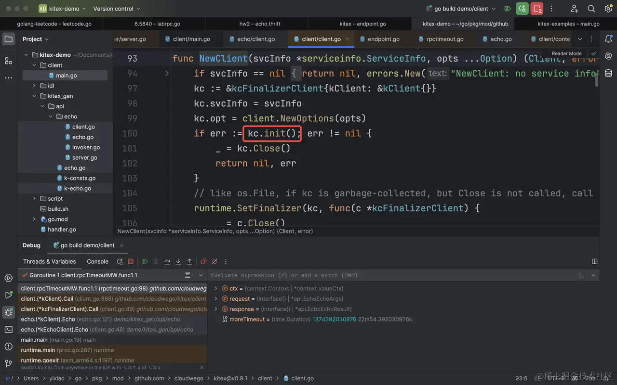
Task: Toggle Mute Breakpoints in debug toolbar
Action: (x=215, y=261)
